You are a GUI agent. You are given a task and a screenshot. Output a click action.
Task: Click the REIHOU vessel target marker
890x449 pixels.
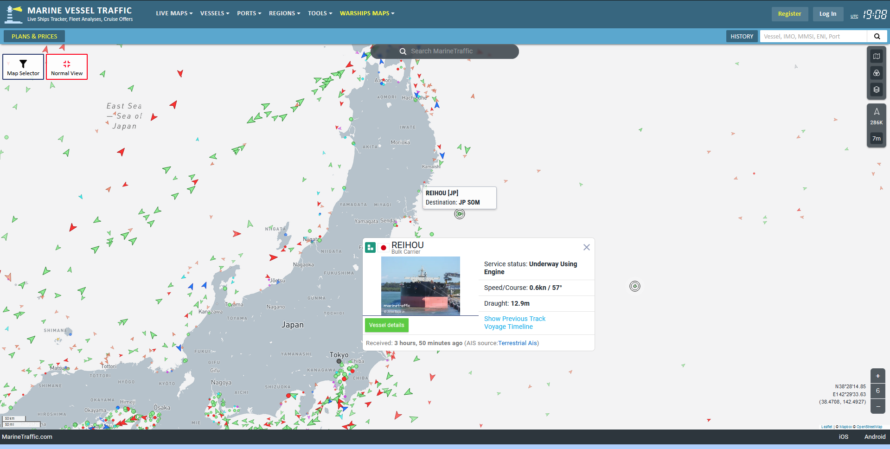pyautogui.click(x=460, y=214)
